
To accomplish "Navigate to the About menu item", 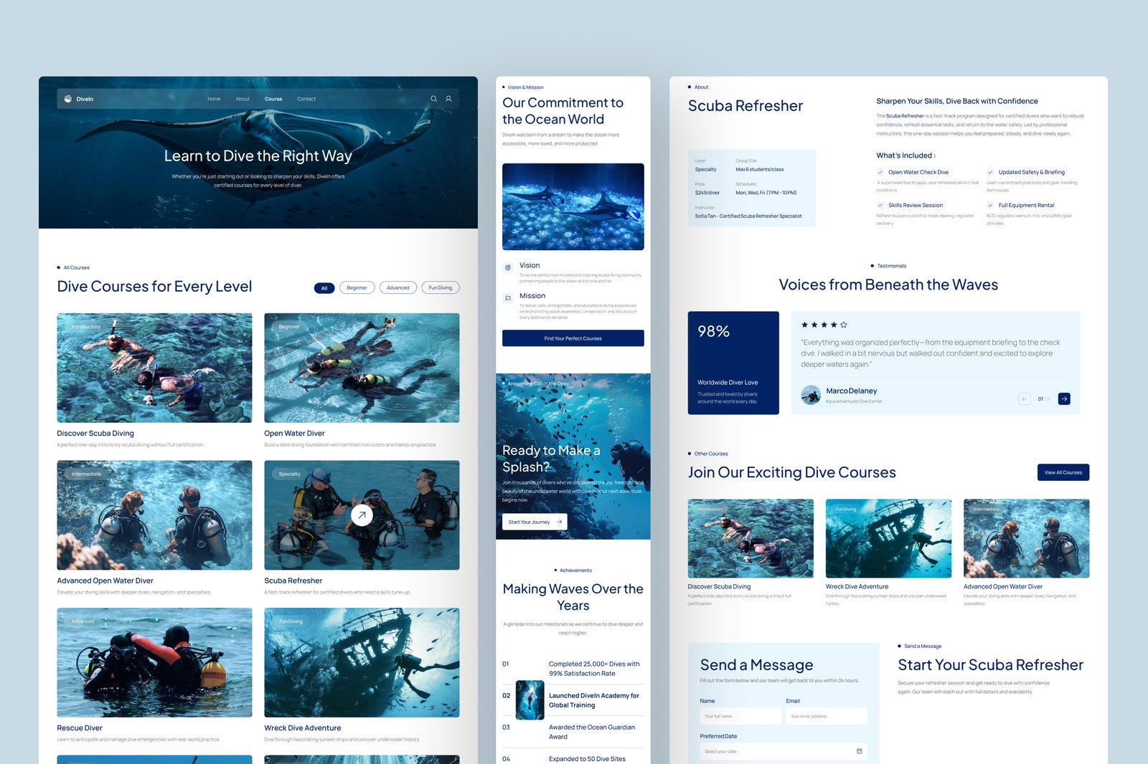I will (243, 99).
